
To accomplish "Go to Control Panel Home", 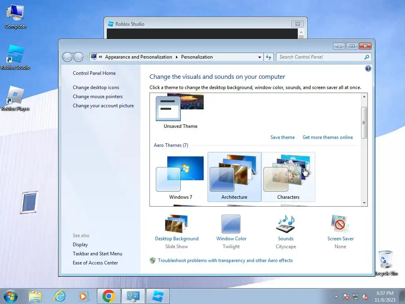I will coord(94,73).
